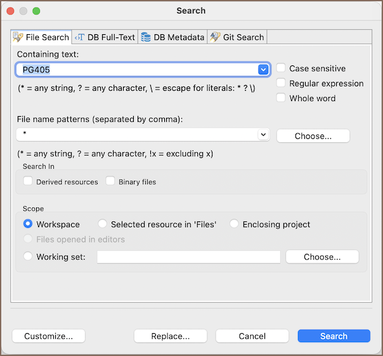Click the green zoom window button
383x356 pixels.
tap(36, 11)
